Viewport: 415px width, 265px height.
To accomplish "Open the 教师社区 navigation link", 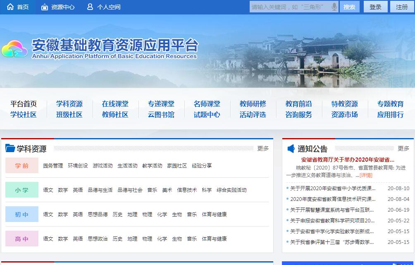I will (x=115, y=115).
